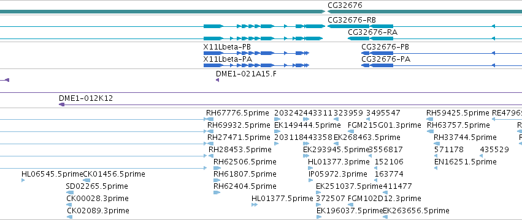This screenshot has height=220, width=522.
Task: Open feature 152106
Action: click(389, 162)
